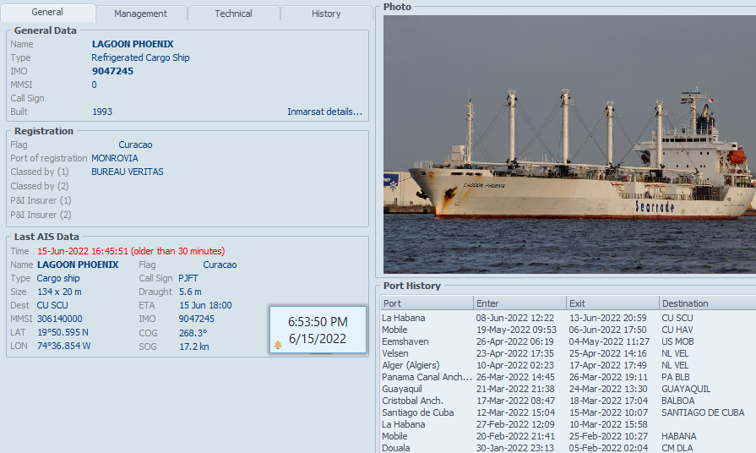Click the bell icon in the clock popup
Screen dimensions: 756x453
pos(278,345)
